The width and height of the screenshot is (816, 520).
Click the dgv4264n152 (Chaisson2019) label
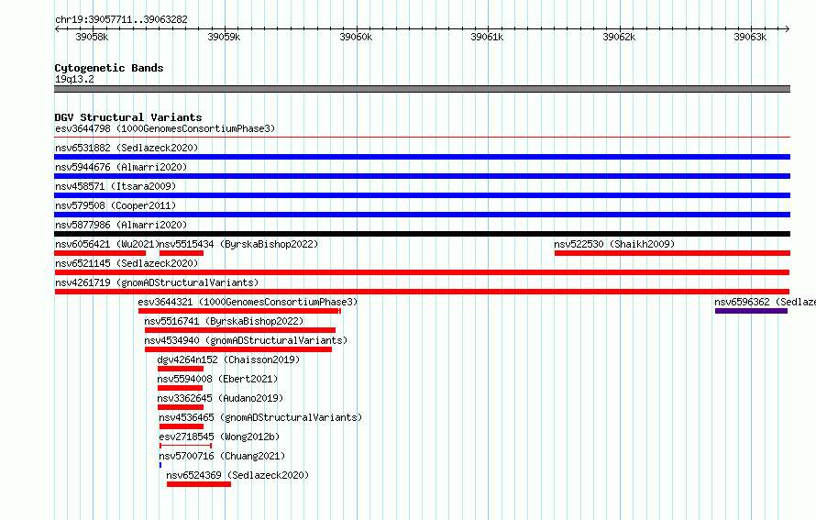pyautogui.click(x=228, y=360)
